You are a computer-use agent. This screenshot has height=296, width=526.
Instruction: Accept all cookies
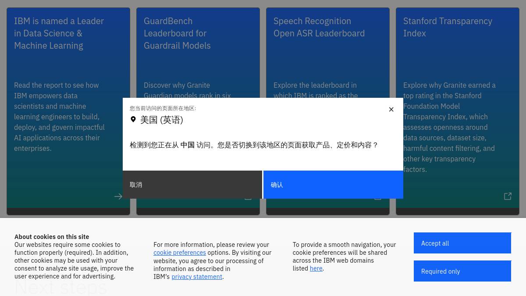[462, 243]
